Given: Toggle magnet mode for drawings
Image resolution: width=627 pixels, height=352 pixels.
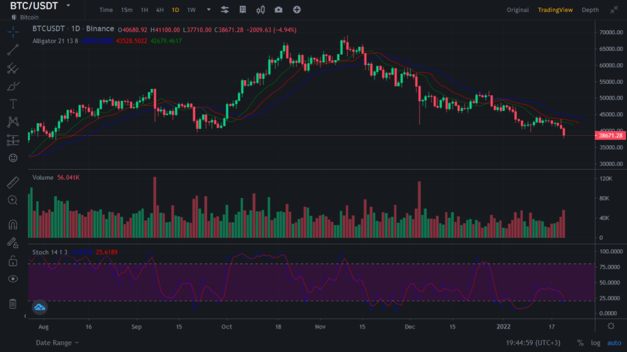Looking at the screenshot, I should click(13, 224).
